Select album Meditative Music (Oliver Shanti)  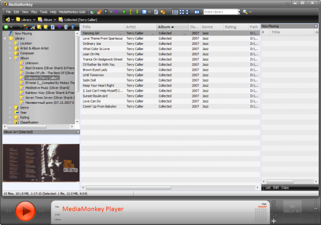pos(47,88)
